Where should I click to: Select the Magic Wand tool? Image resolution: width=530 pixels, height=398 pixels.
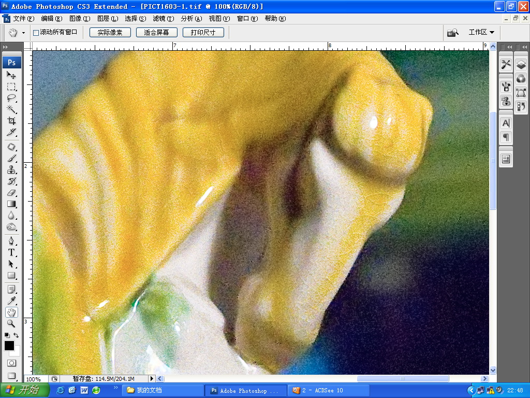coord(11,109)
